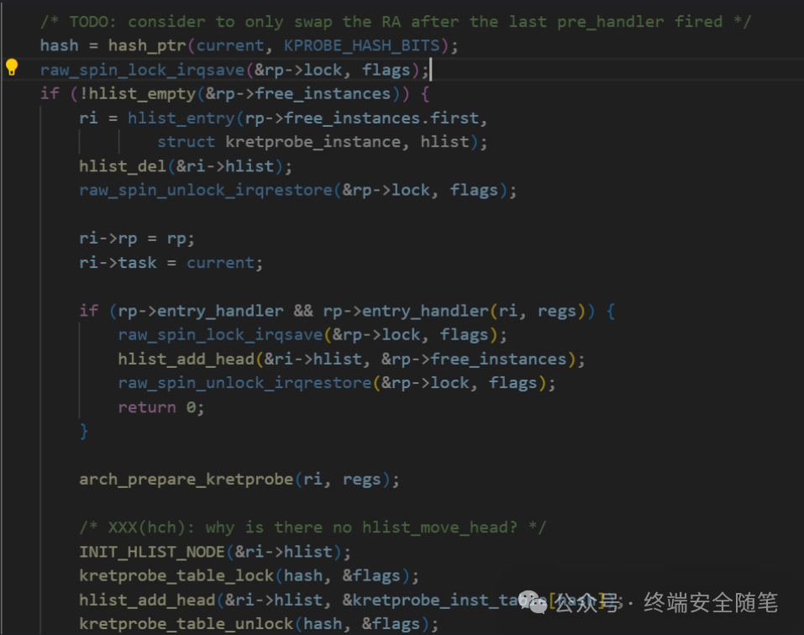
Task: Click the closing brace of entry_handler block
Action: (84, 431)
